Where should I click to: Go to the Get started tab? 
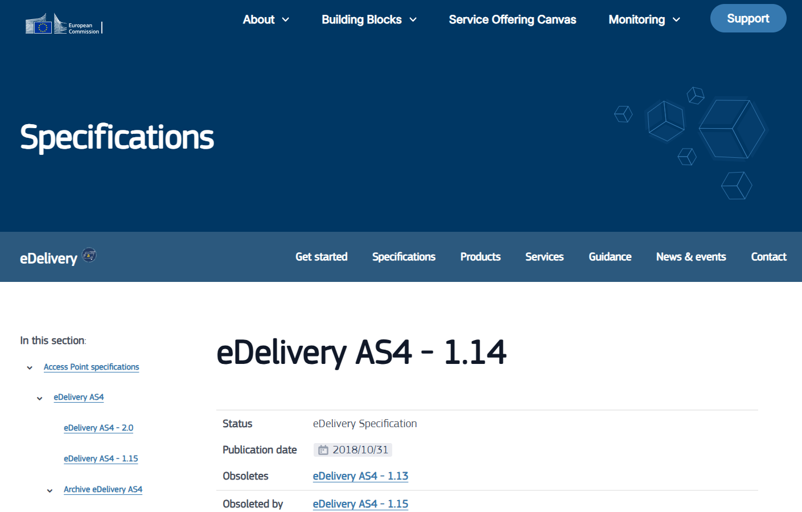point(321,257)
